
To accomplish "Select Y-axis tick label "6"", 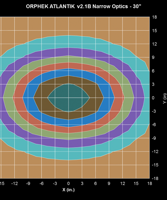I will coord(153,71).
